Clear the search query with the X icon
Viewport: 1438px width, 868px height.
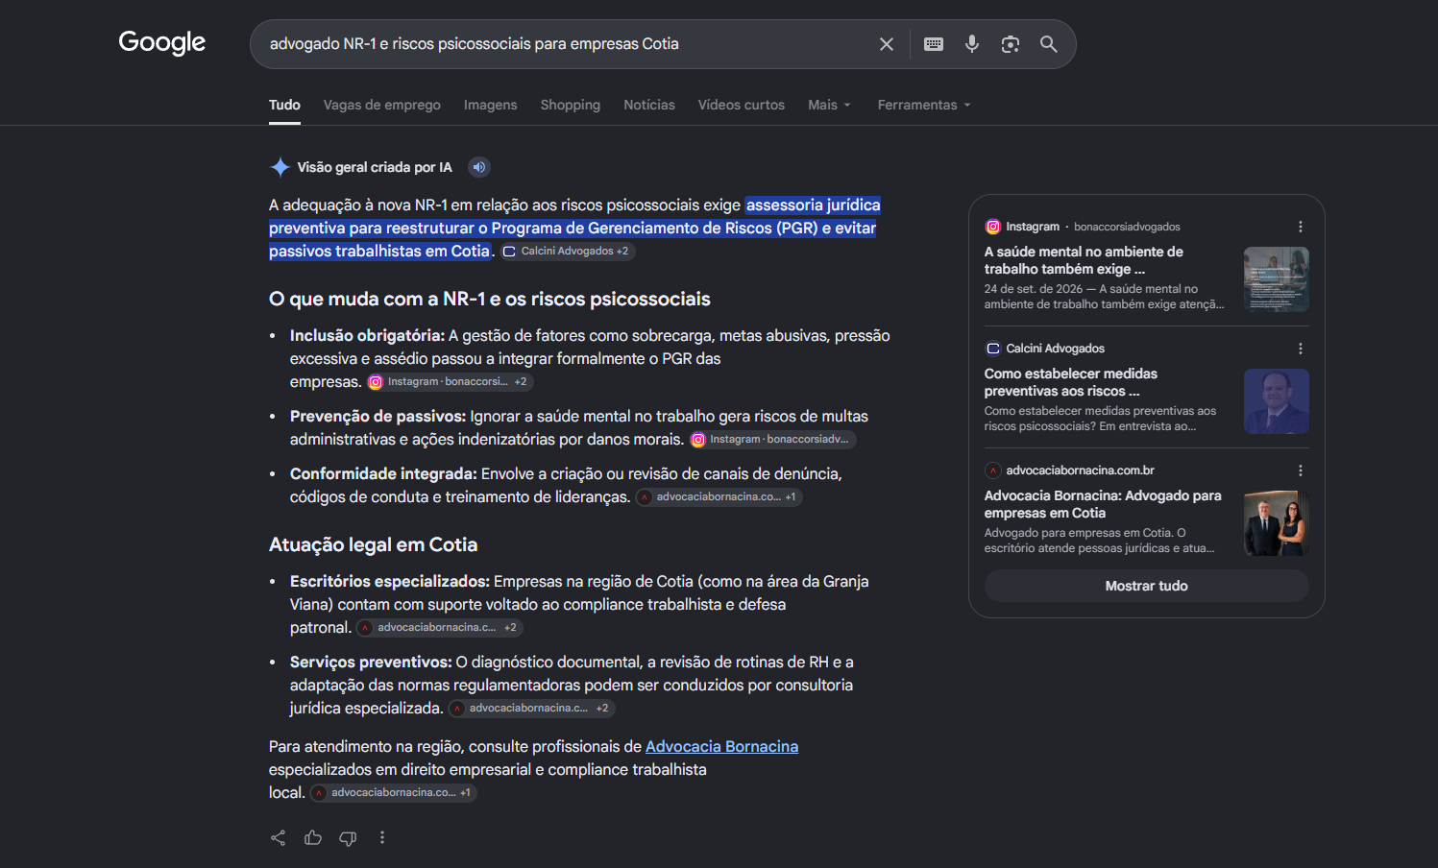point(887,44)
